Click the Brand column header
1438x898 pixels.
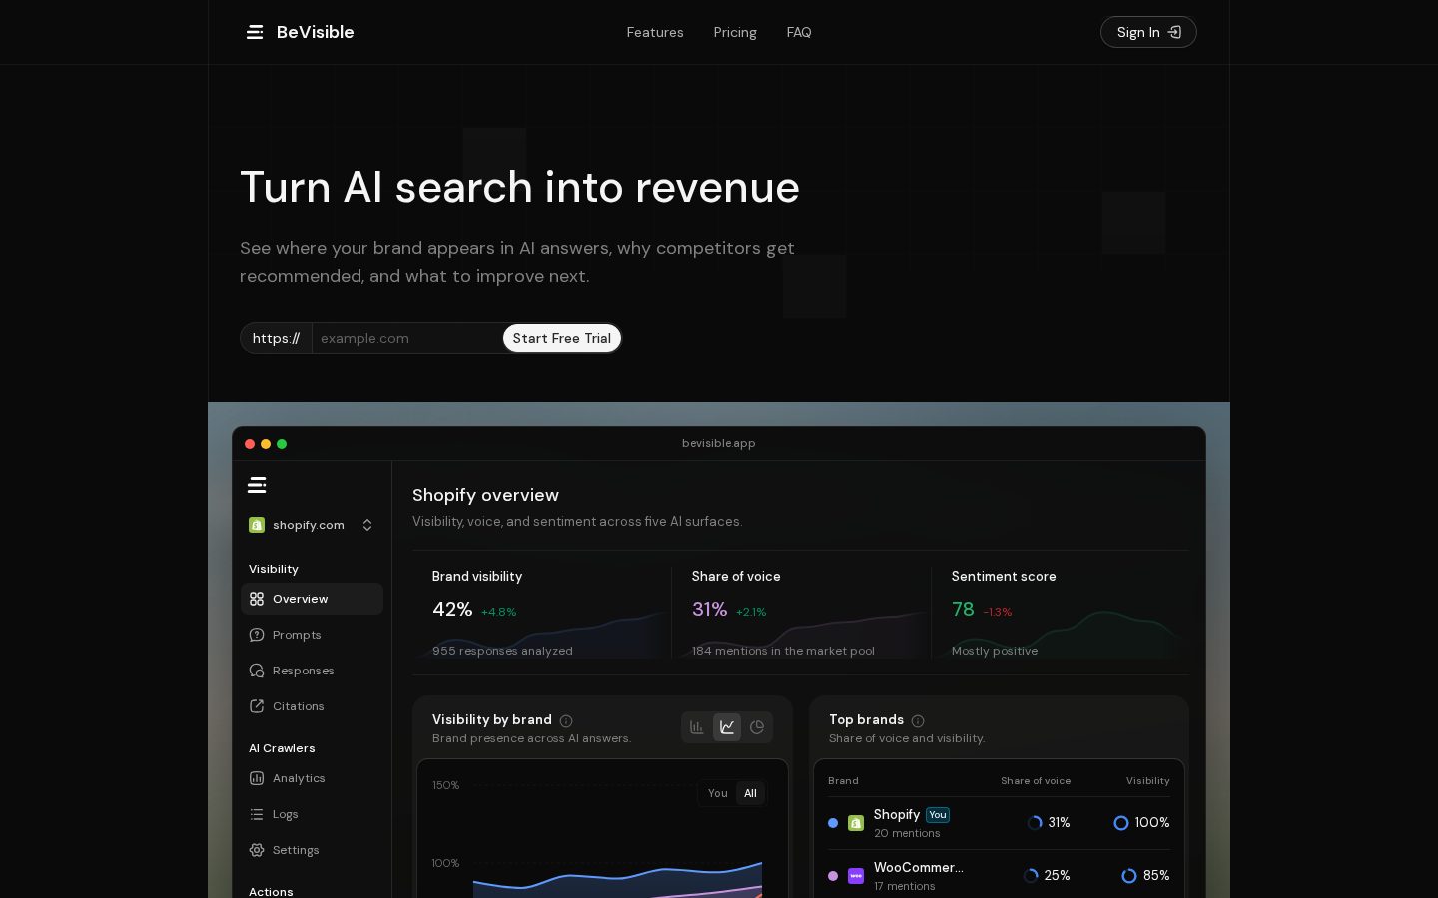843,781
